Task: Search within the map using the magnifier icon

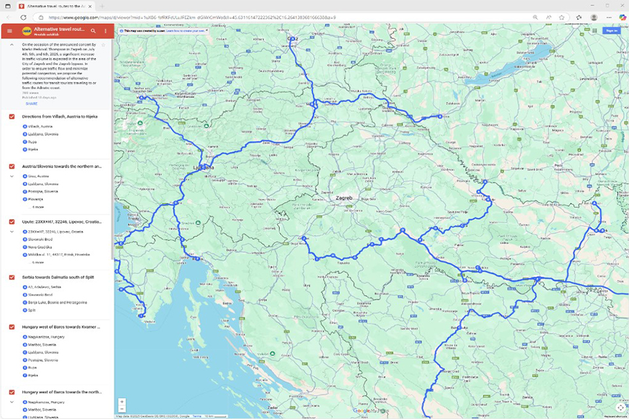Action: [x=93, y=31]
